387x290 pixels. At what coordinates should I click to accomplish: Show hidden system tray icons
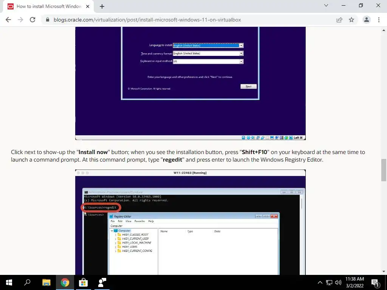(x=320, y=282)
